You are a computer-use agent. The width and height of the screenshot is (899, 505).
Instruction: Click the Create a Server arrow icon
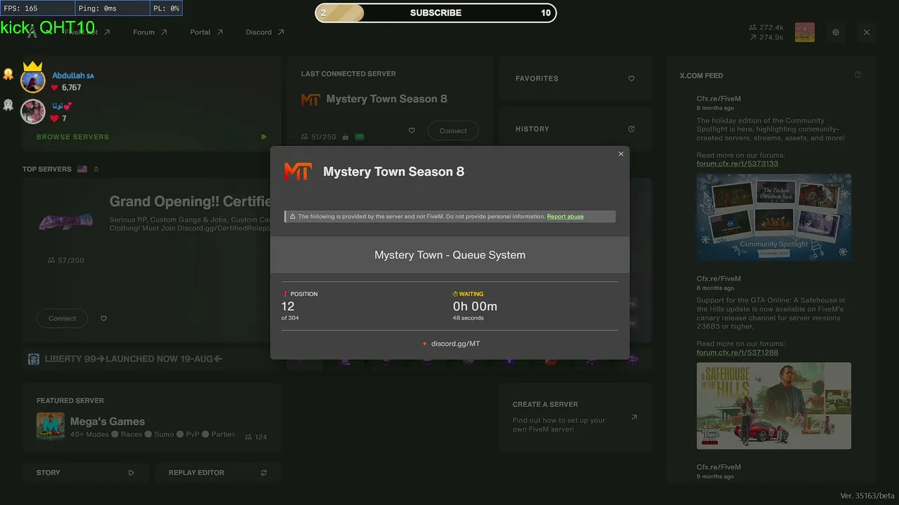click(x=634, y=417)
